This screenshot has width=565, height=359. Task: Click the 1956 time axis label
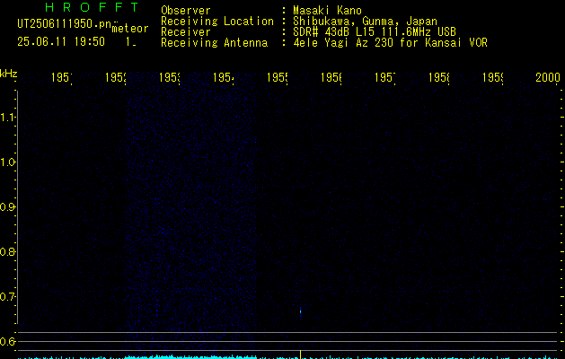[x=331, y=77]
